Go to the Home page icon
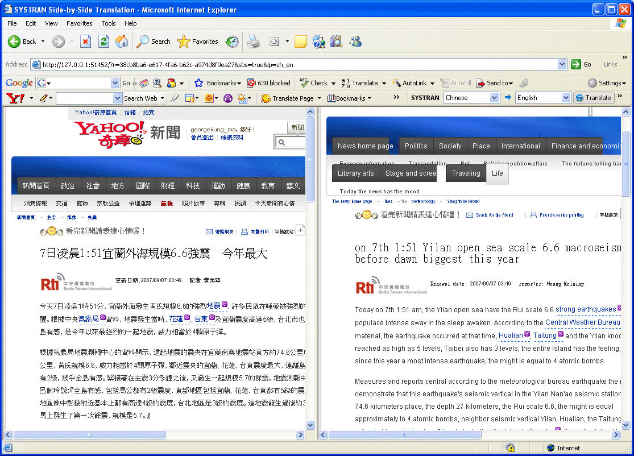The image size is (634, 456). [x=122, y=42]
